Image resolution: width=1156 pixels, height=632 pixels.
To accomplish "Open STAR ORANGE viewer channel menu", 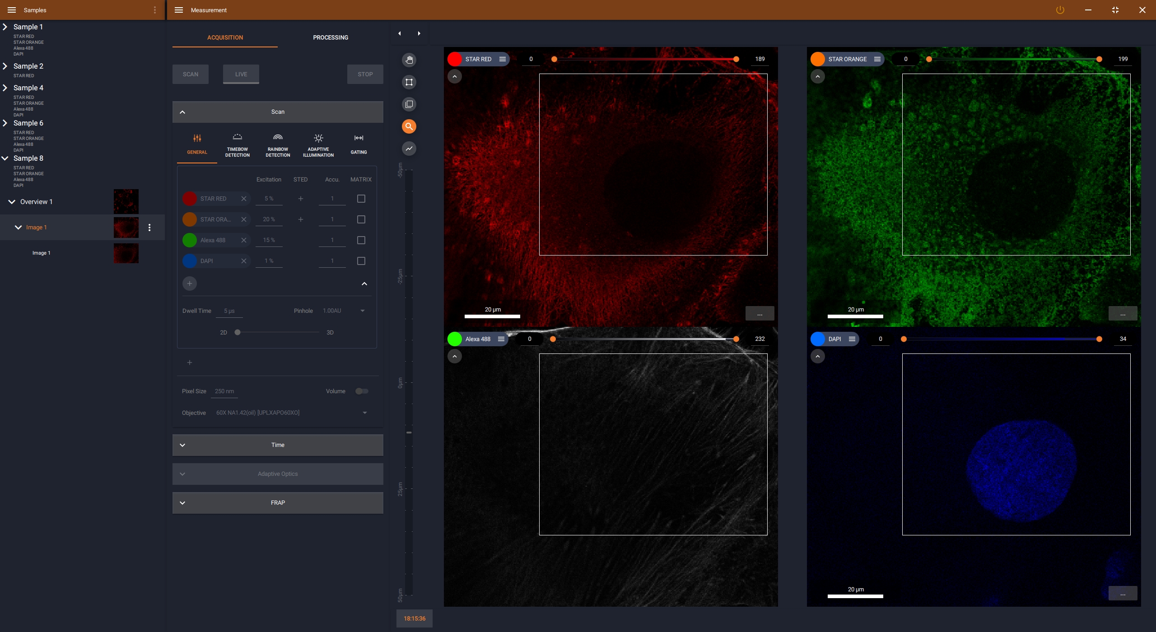I will 877,59.
